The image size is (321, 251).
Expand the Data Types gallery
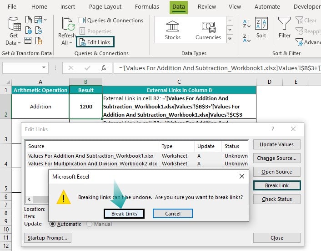[230, 38]
